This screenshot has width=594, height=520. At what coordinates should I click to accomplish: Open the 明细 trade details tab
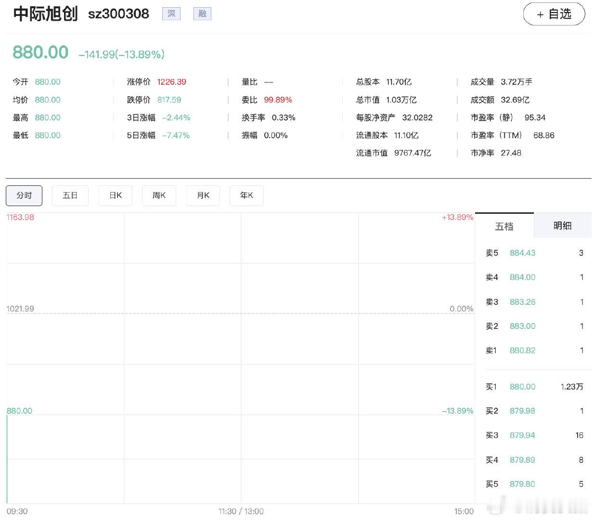[562, 225]
